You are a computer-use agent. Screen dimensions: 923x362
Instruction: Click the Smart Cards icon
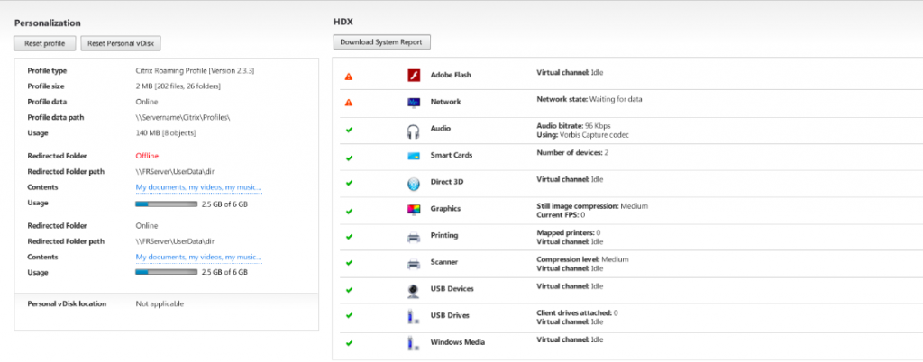click(414, 156)
